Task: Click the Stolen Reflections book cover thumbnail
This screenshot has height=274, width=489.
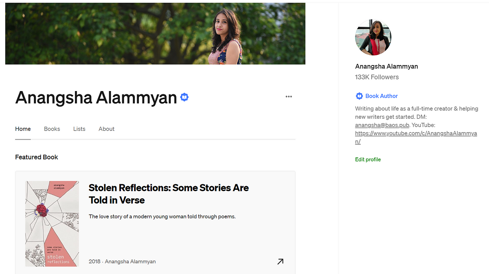Action: click(52, 224)
